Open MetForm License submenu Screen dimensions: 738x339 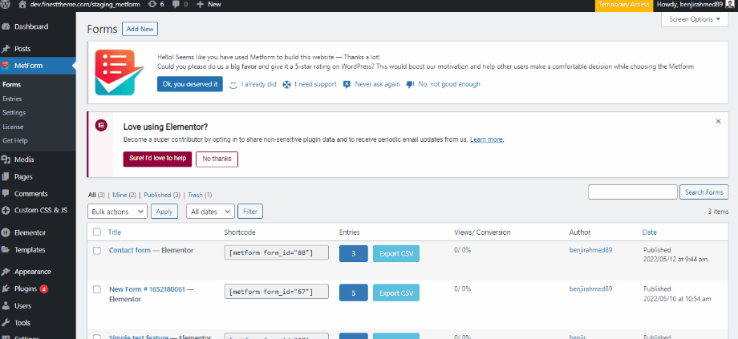coord(13,127)
